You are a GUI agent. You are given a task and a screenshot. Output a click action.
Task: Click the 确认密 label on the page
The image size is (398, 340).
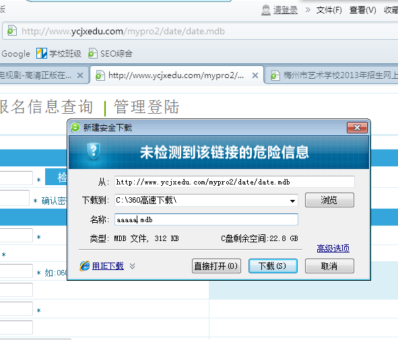click(54, 201)
